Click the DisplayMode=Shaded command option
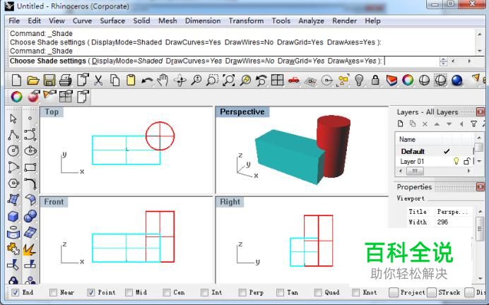The width and height of the screenshot is (489, 305). coord(127,61)
